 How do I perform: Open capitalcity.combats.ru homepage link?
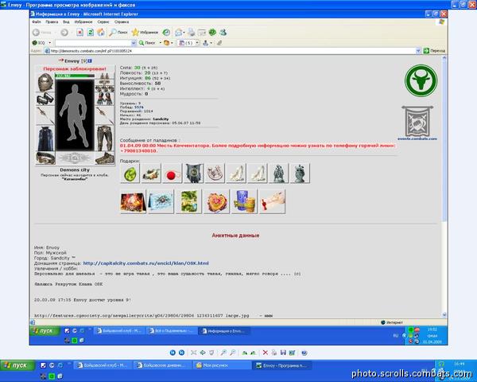[x=146, y=263]
